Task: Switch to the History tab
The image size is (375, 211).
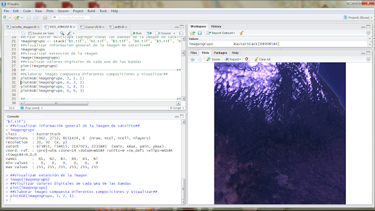Action: click(216, 26)
